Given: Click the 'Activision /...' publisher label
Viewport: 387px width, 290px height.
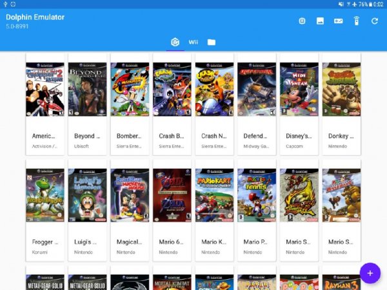Looking at the screenshot, I should [45, 146].
